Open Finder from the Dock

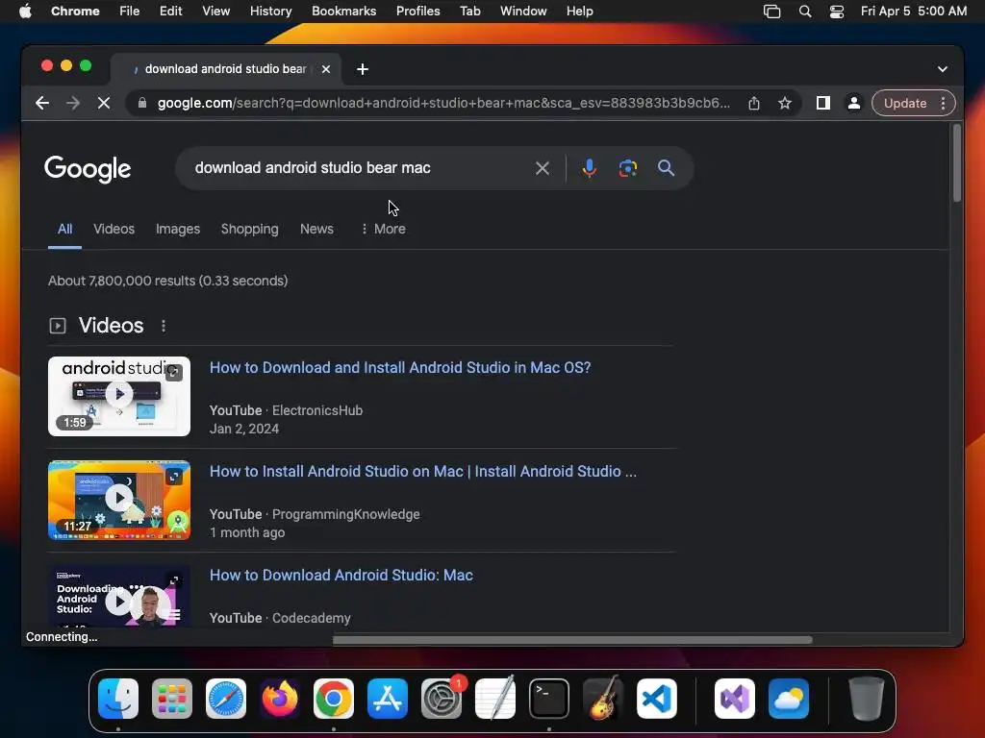(x=118, y=699)
